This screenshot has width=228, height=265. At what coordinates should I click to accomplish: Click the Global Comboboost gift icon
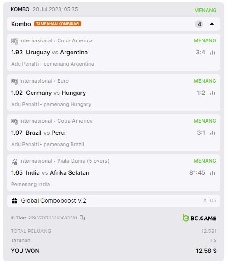click(x=14, y=200)
